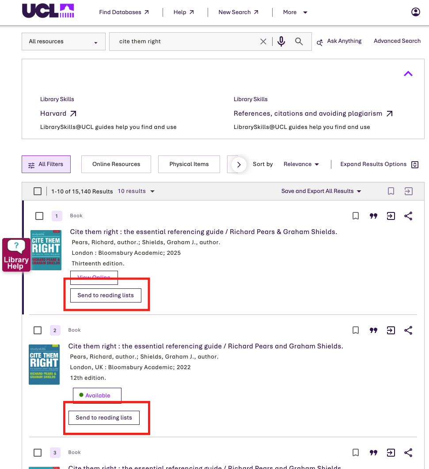Open Expand Results Options

380,164
